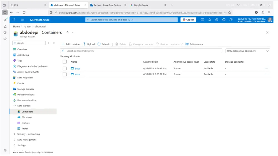
Task: Focus the top search resources bar
Action: click(x=131, y=20)
